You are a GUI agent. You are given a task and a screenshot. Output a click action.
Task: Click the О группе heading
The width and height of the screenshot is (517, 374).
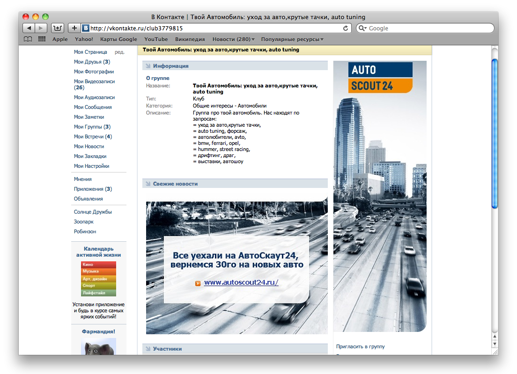[158, 78]
